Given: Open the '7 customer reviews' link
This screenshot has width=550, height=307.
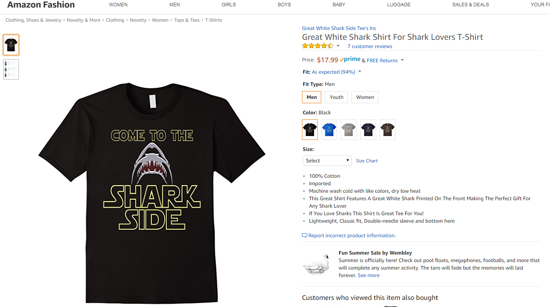Looking at the screenshot, I should tap(369, 46).
